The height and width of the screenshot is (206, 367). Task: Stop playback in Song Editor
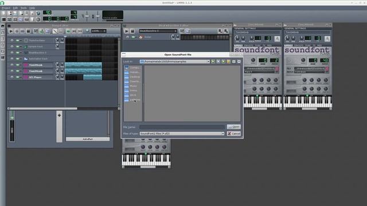[28, 31]
